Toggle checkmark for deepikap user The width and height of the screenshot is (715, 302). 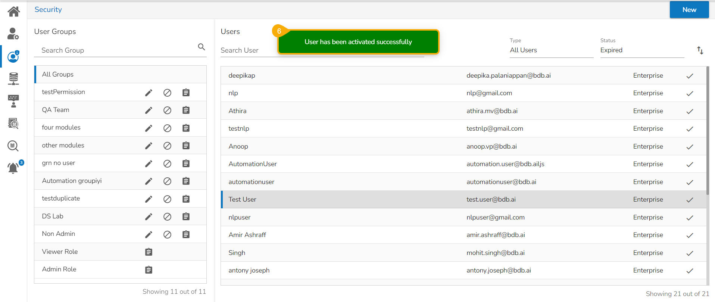tap(690, 76)
